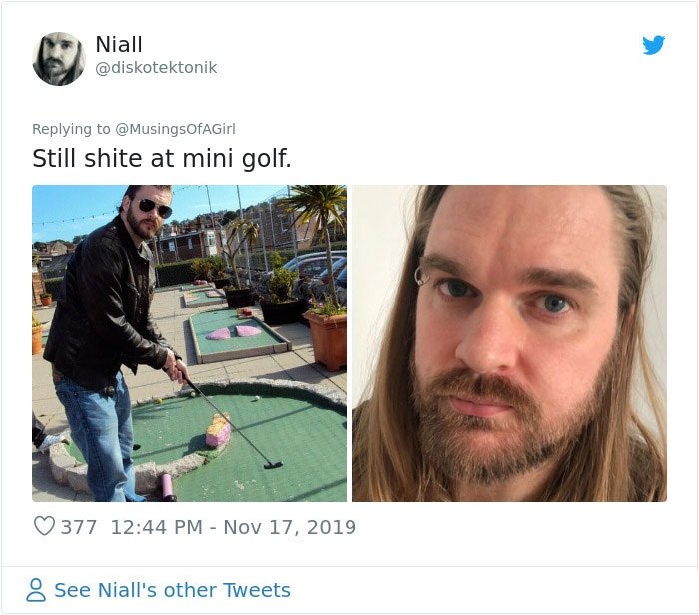Click the person silhouette icon beside other Tweets
Screen dimensions: 699x615
tap(36, 590)
